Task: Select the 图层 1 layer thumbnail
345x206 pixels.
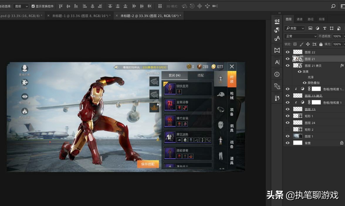Action: tap(298, 136)
